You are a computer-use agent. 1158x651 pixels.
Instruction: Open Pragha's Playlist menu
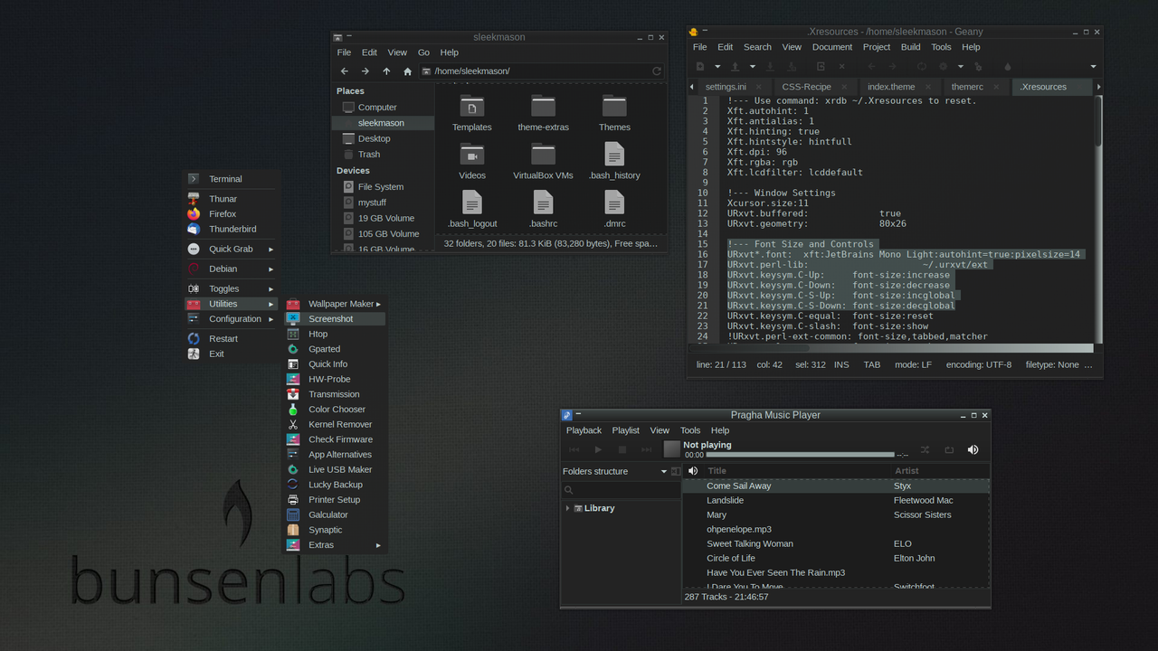click(x=625, y=430)
